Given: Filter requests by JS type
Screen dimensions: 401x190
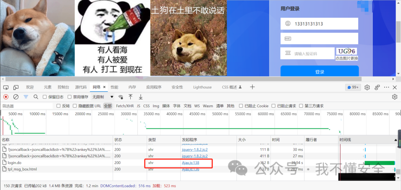Looking at the screenshot, I should [x=138, y=106].
